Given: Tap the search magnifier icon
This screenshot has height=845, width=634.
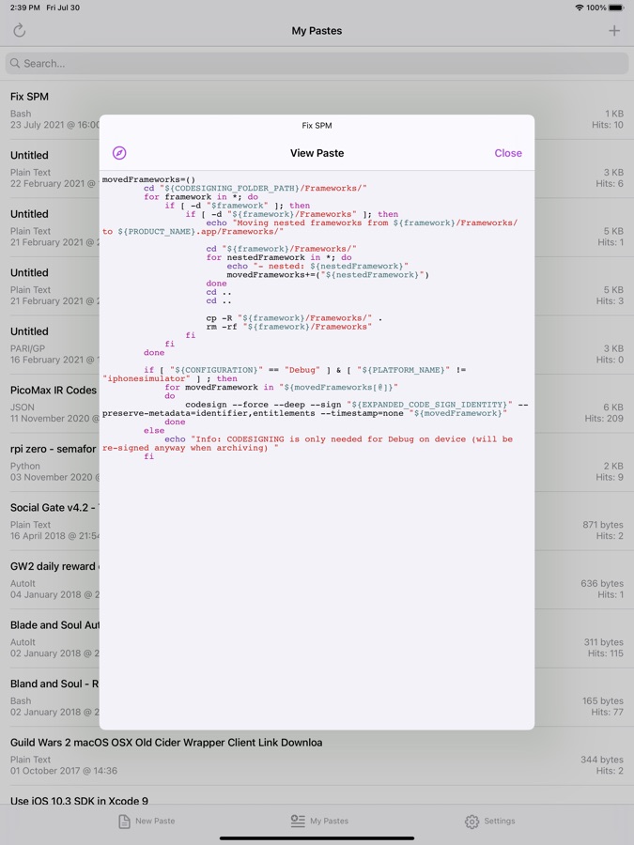Looking at the screenshot, I should pos(14,64).
